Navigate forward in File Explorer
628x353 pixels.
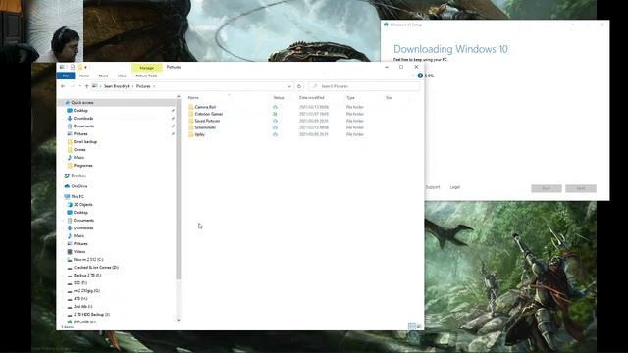[73, 86]
